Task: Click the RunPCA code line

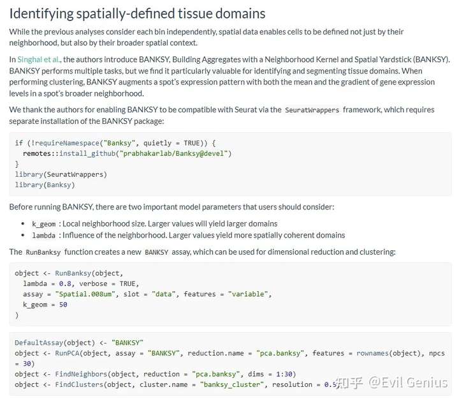Action: tap(229, 358)
